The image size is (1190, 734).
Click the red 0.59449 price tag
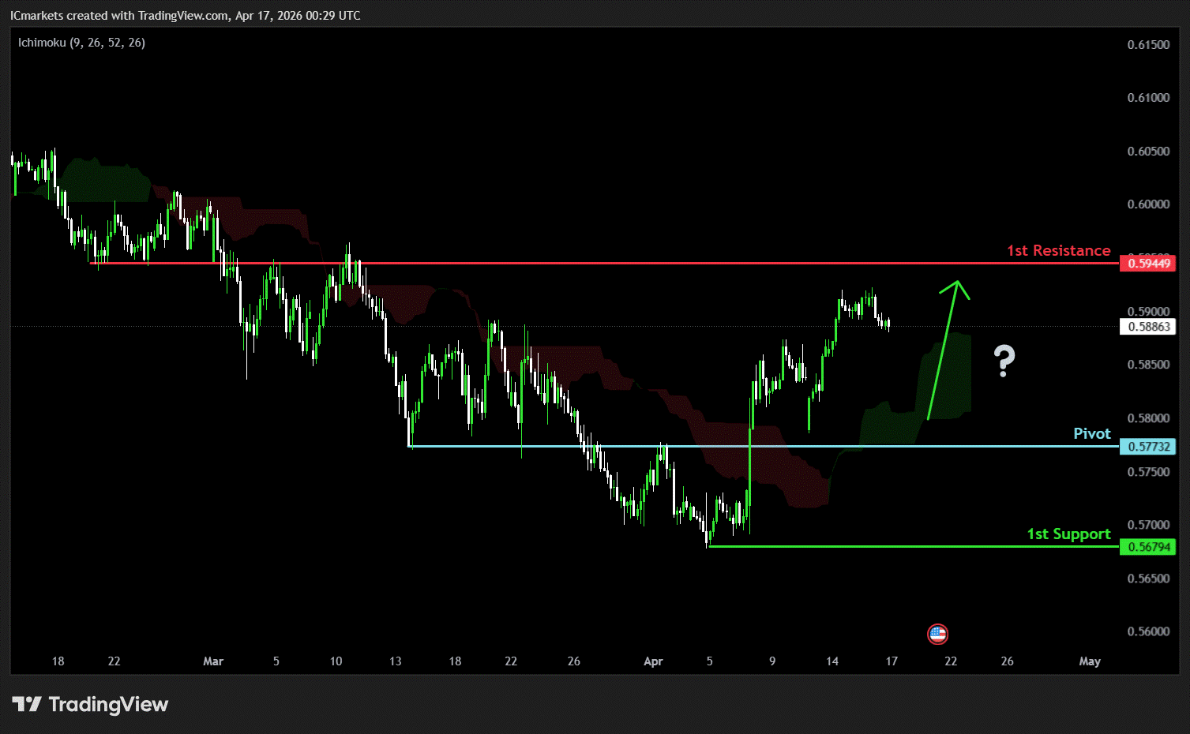coord(1147,263)
